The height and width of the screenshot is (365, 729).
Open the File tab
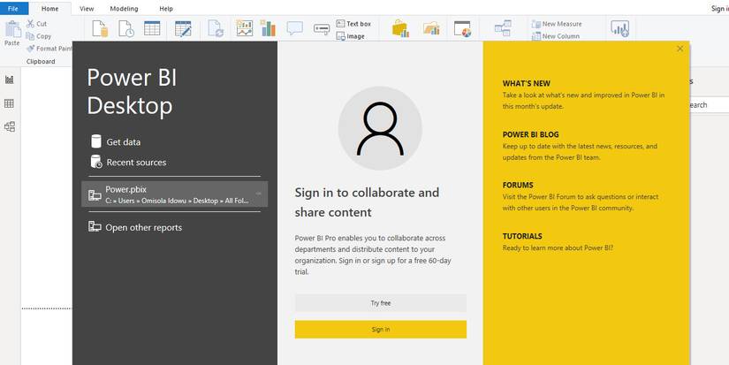coord(13,8)
